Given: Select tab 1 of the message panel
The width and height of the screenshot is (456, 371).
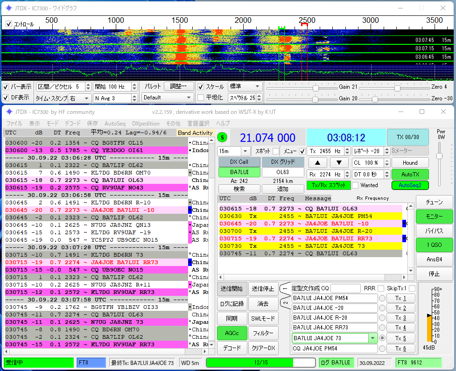Looking at the screenshot, I should [285, 289].
